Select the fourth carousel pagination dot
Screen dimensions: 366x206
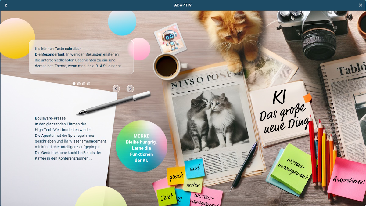point(89,84)
